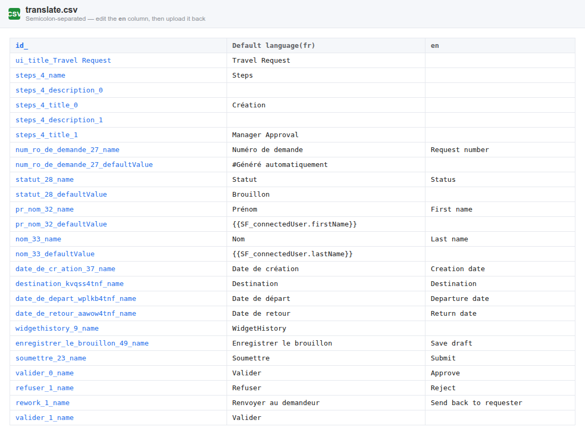Click the English cell 'Departure date'
Viewport: 585px width, 437px height.
tap(500, 299)
